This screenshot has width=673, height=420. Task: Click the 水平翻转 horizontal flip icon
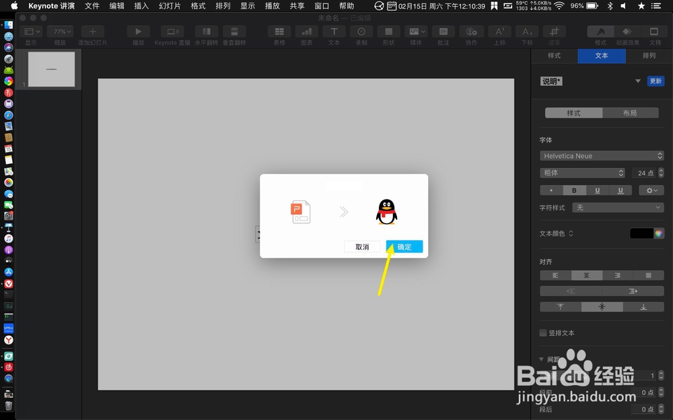[x=207, y=32]
